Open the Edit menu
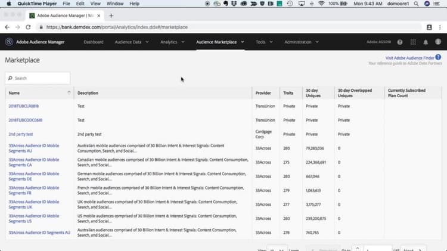 point(80,4)
